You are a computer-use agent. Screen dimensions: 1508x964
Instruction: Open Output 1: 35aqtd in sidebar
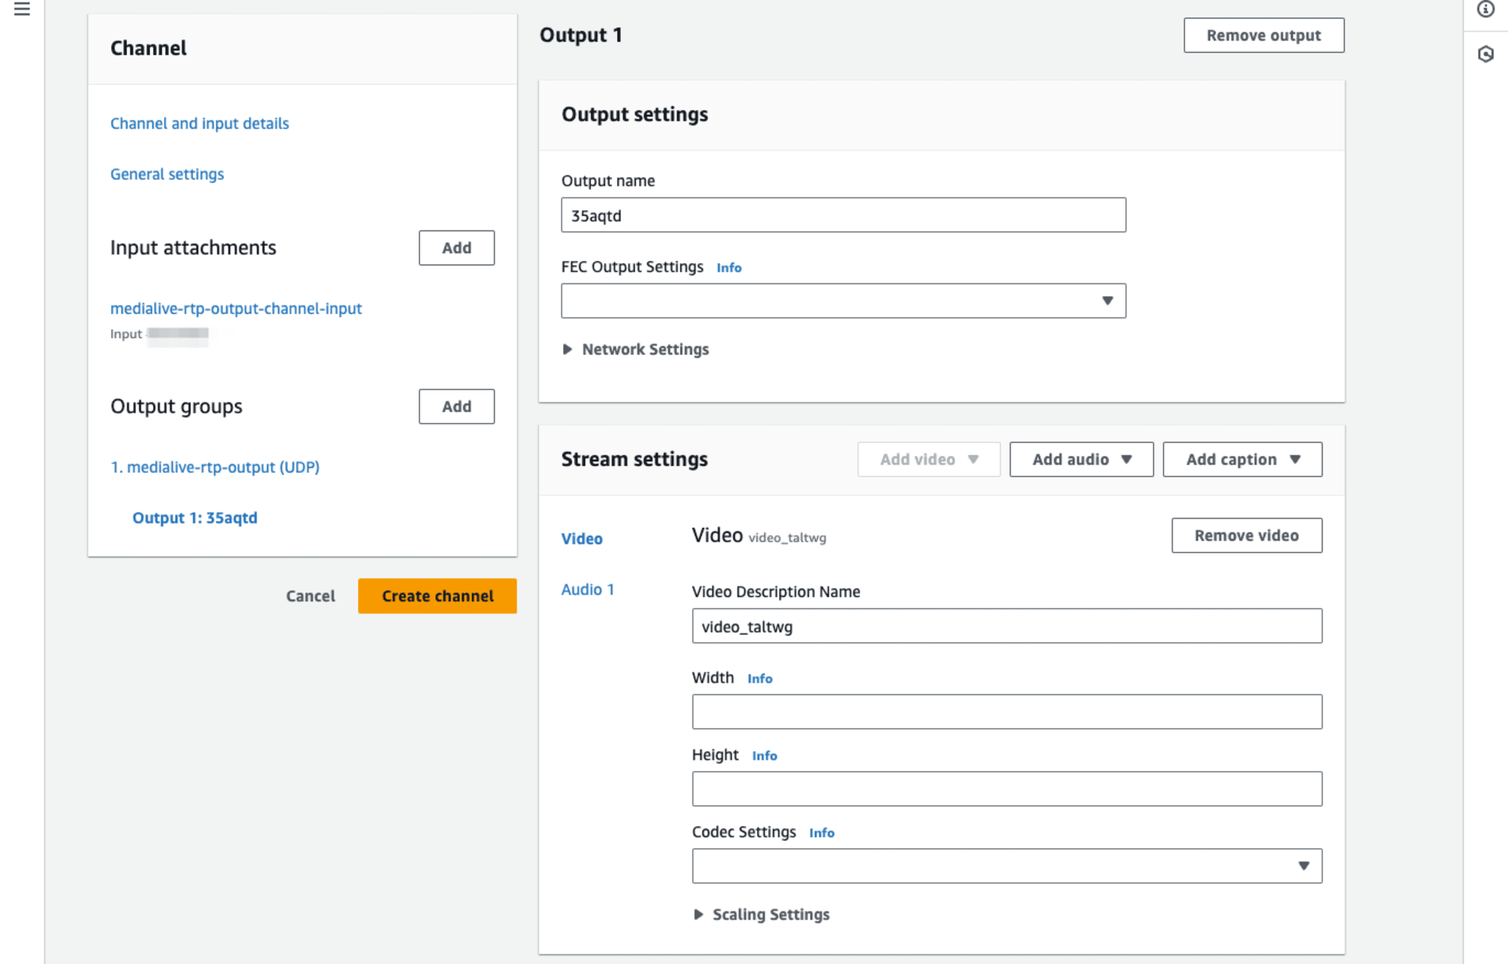point(195,518)
